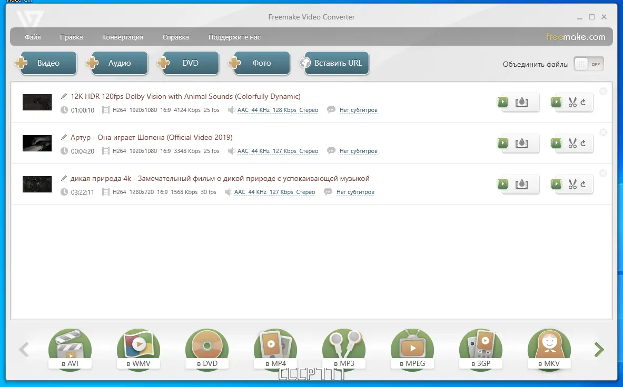This screenshot has height=387, width=623.
Task: Rename дикая природа video via pencil icon
Action: [x=64, y=178]
